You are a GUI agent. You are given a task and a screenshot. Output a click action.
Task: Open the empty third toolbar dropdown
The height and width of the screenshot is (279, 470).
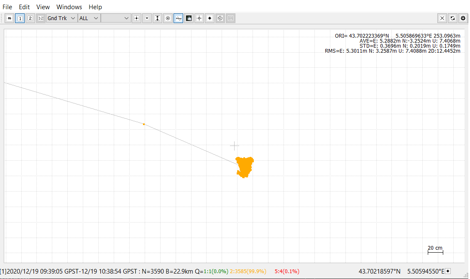tap(115, 18)
